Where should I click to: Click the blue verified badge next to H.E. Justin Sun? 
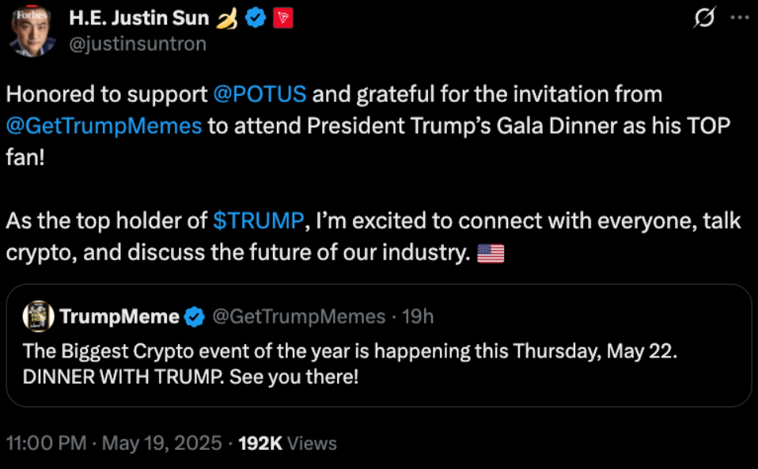[255, 17]
